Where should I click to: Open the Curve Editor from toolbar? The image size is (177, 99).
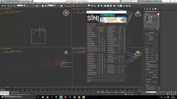tap(108, 6)
